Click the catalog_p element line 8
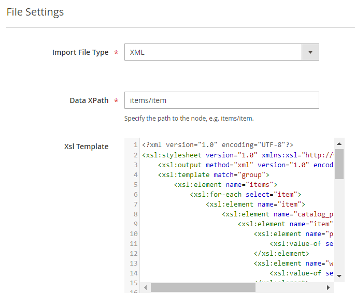Viewport: 355px width, 307px height. 277,214
